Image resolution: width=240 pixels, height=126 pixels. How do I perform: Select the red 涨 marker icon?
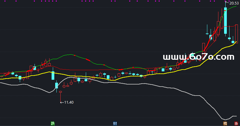coord(236,123)
